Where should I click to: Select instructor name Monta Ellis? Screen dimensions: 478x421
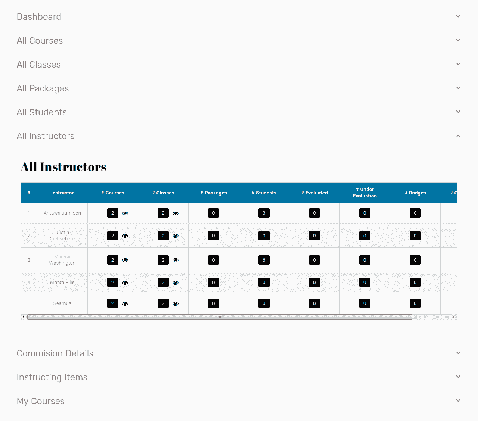(x=62, y=283)
